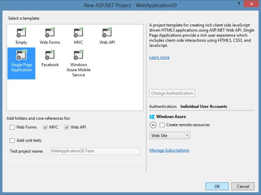Viewport: 261px width, 195px height.
Task: Open help with the question mark icon
Action: pos(239,4)
